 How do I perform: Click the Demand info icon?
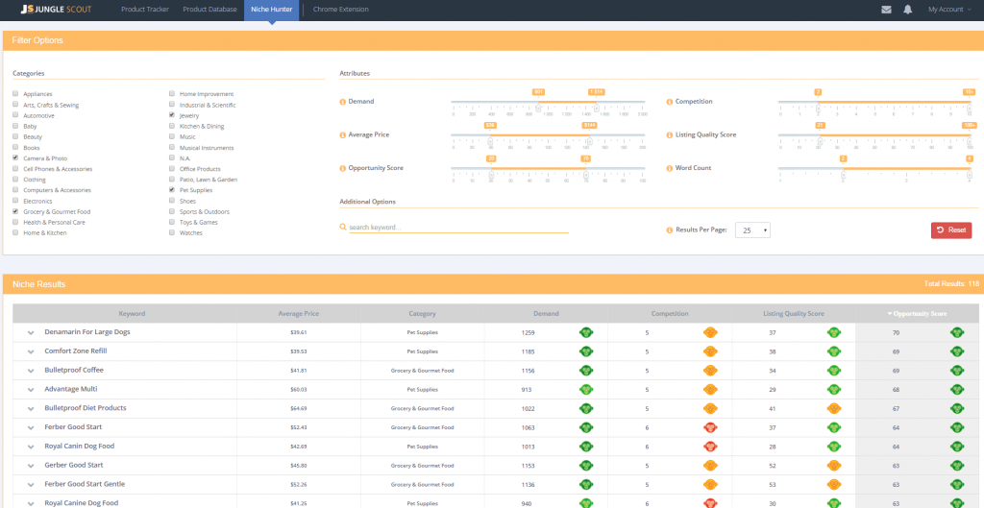click(343, 102)
